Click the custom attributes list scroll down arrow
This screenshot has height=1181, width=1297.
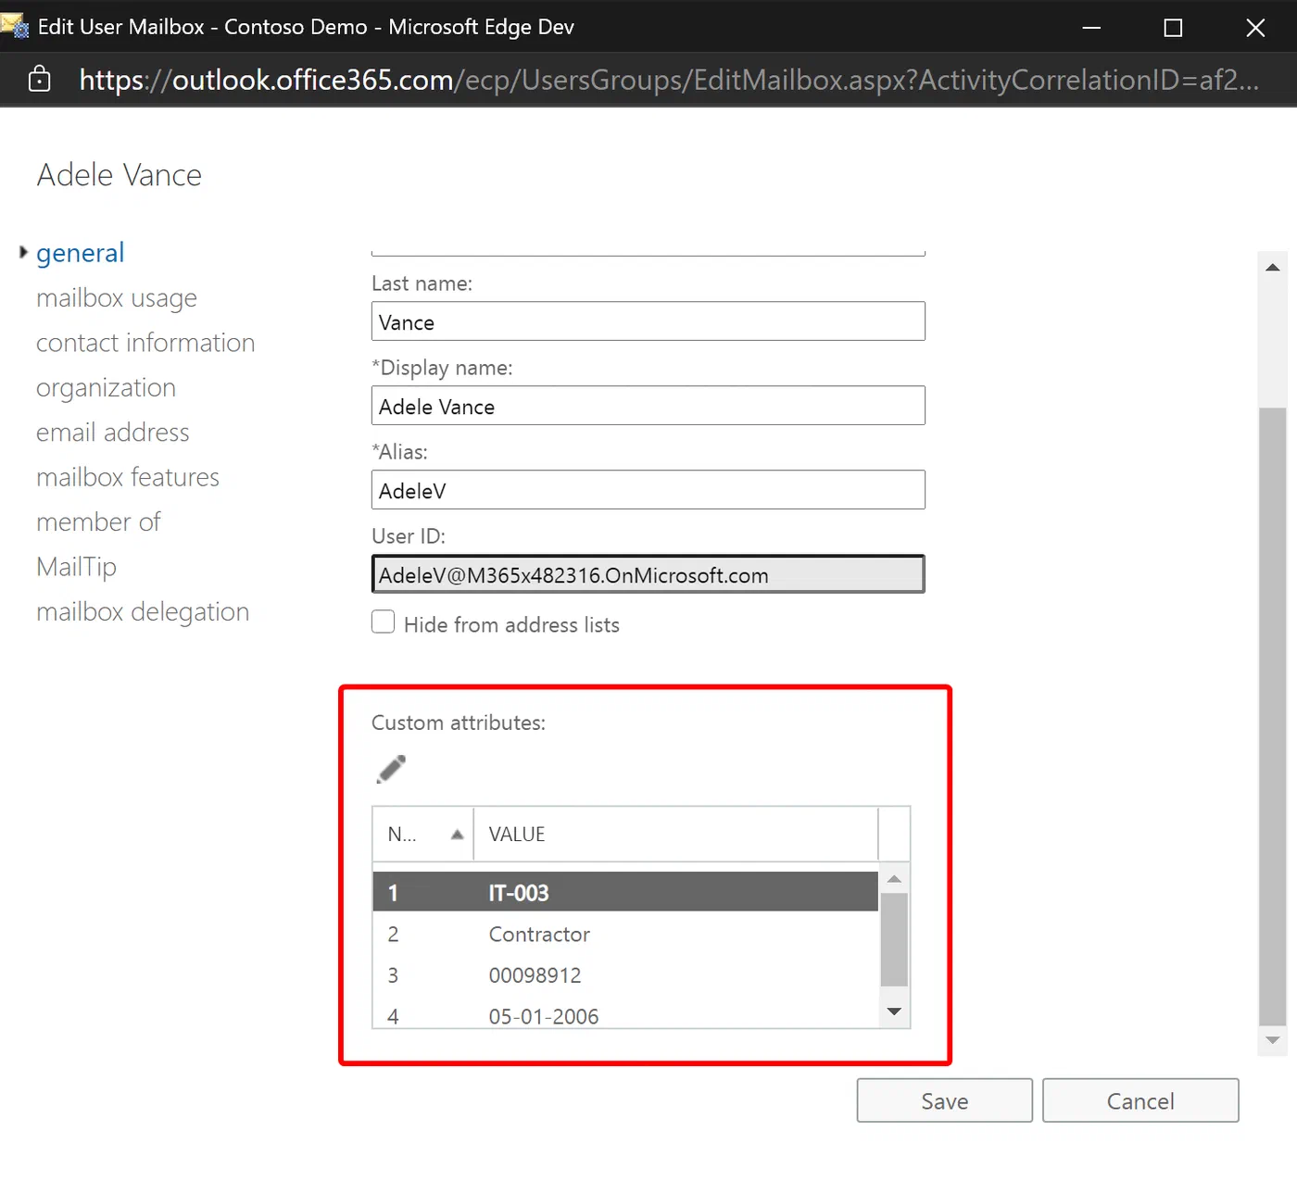(894, 1011)
